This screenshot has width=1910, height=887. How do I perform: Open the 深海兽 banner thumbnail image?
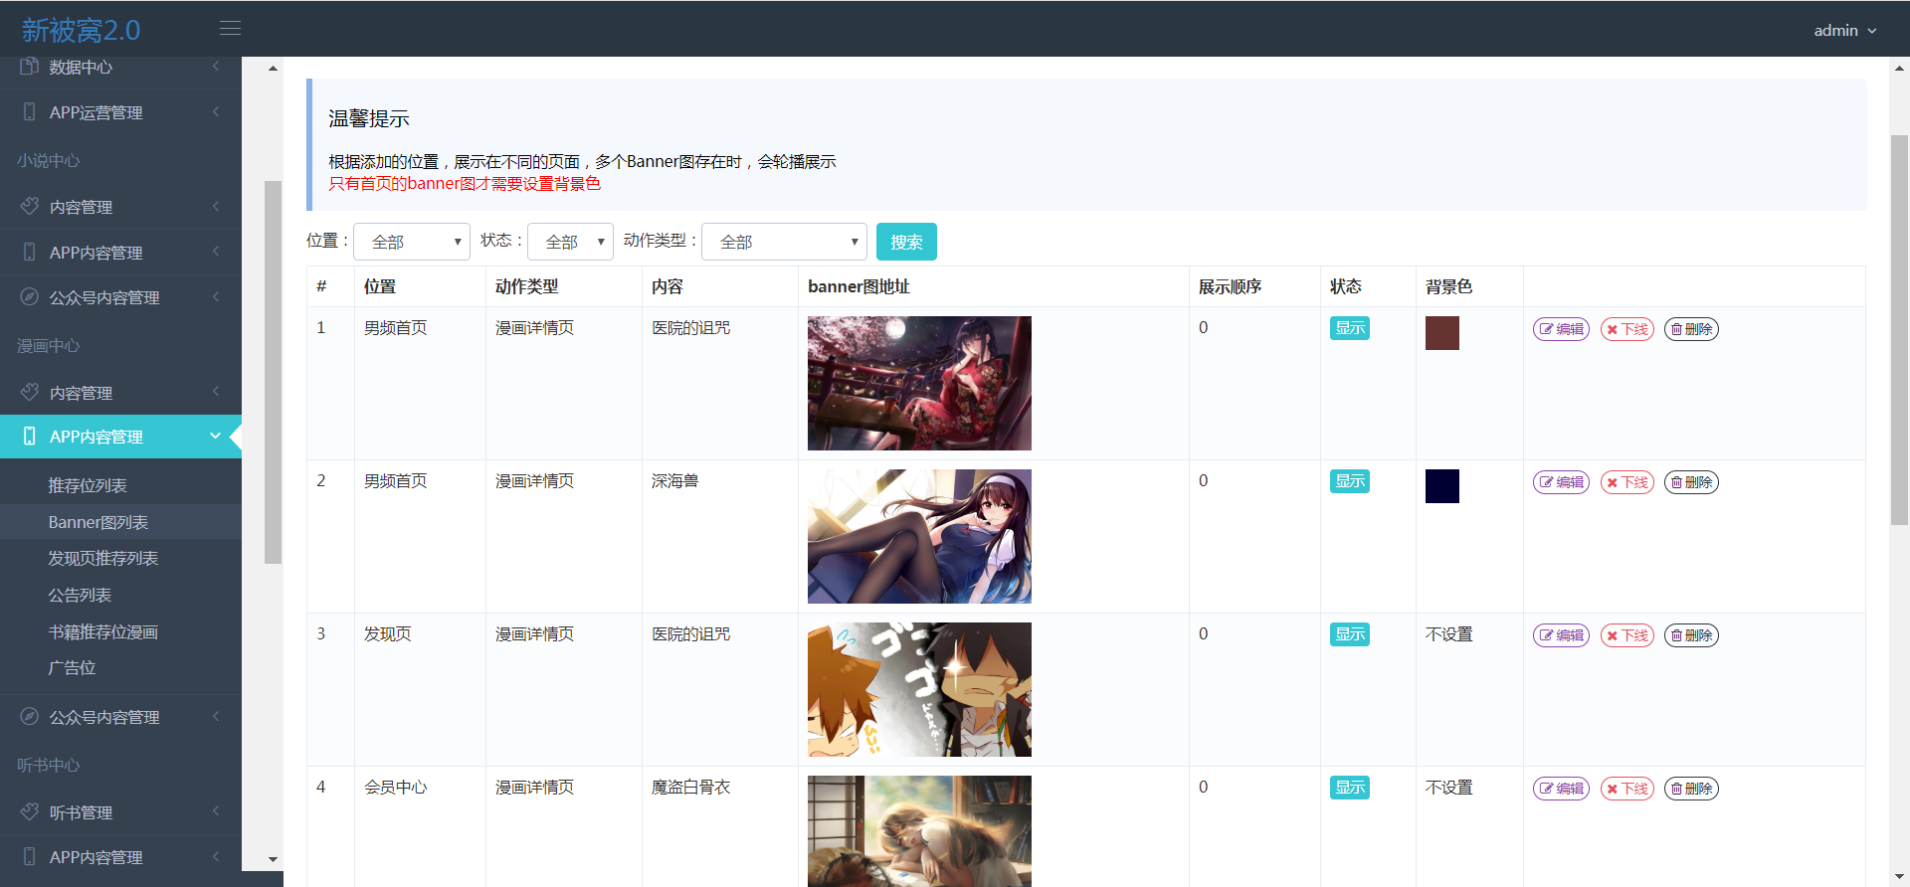[x=919, y=536]
